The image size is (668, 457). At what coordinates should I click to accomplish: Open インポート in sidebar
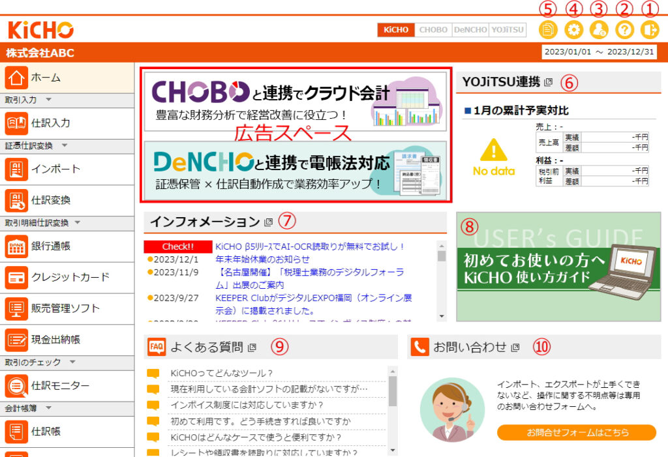click(x=67, y=169)
